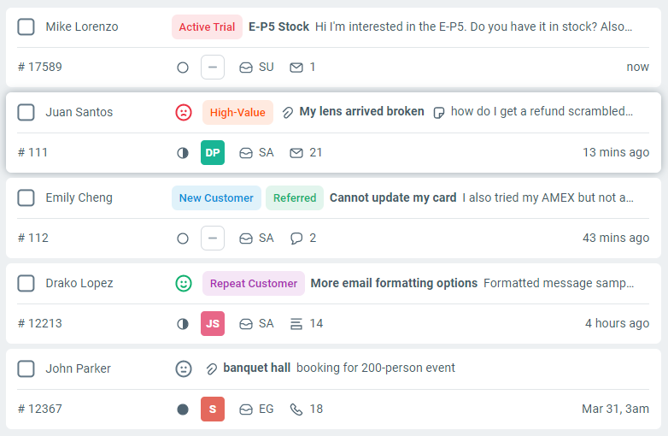
Task: Check the Emily Cheng ticket checkbox
Action: (26, 197)
